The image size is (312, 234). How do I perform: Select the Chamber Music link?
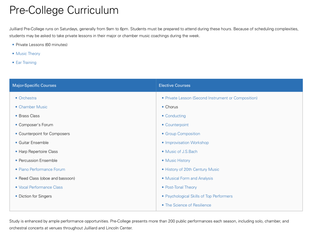click(33, 107)
